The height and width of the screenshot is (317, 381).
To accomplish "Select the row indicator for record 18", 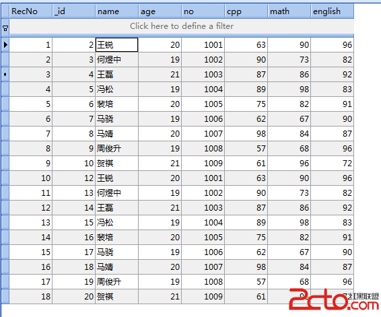I will click(5, 296).
